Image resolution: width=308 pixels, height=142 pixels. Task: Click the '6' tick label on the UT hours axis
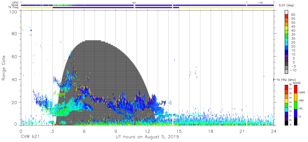84,131
